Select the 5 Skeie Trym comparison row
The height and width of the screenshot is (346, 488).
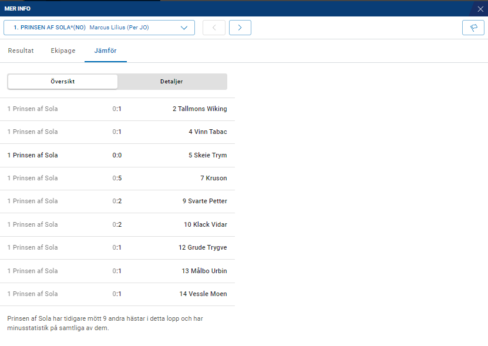pos(117,155)
